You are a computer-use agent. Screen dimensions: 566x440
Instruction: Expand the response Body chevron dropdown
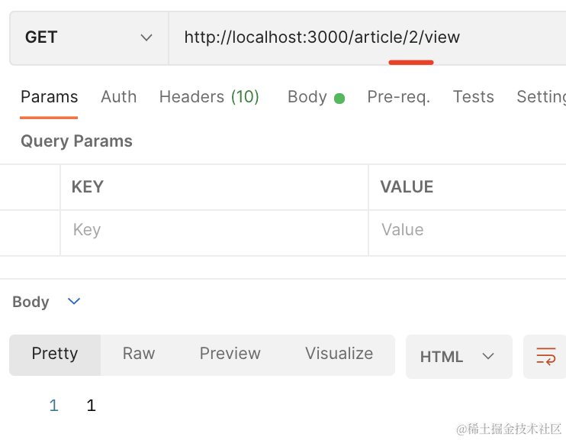coord(74,302)
